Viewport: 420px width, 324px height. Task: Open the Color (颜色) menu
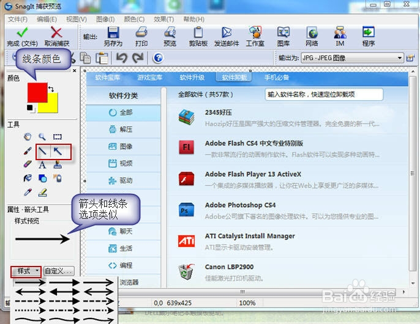pos(134,20)
